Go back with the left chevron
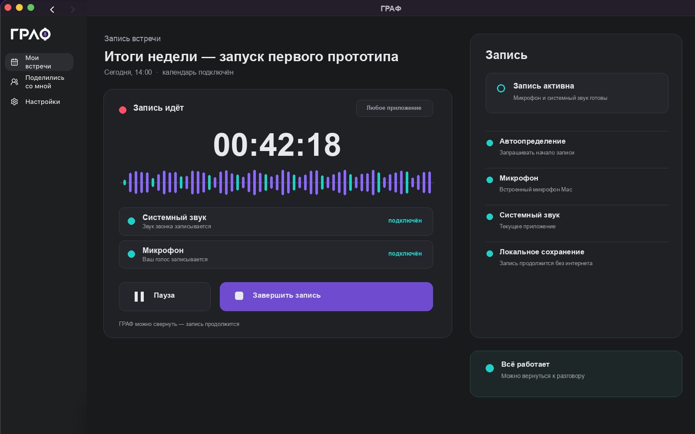 point(52,9)
